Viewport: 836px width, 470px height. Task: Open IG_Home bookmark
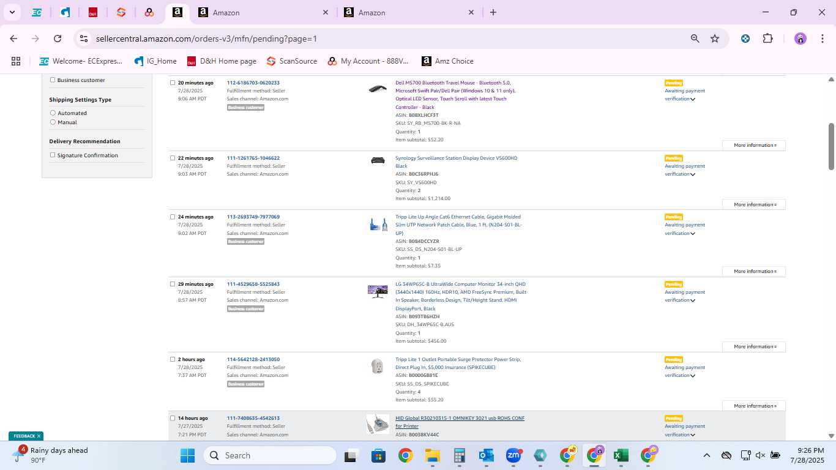click(154, 61)
